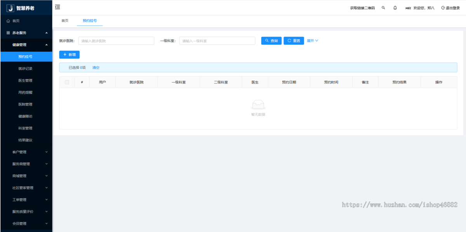This screenshot has width=466, height=232.
Task: Expand the 客户管理 menu
Action: coord(26,152)
